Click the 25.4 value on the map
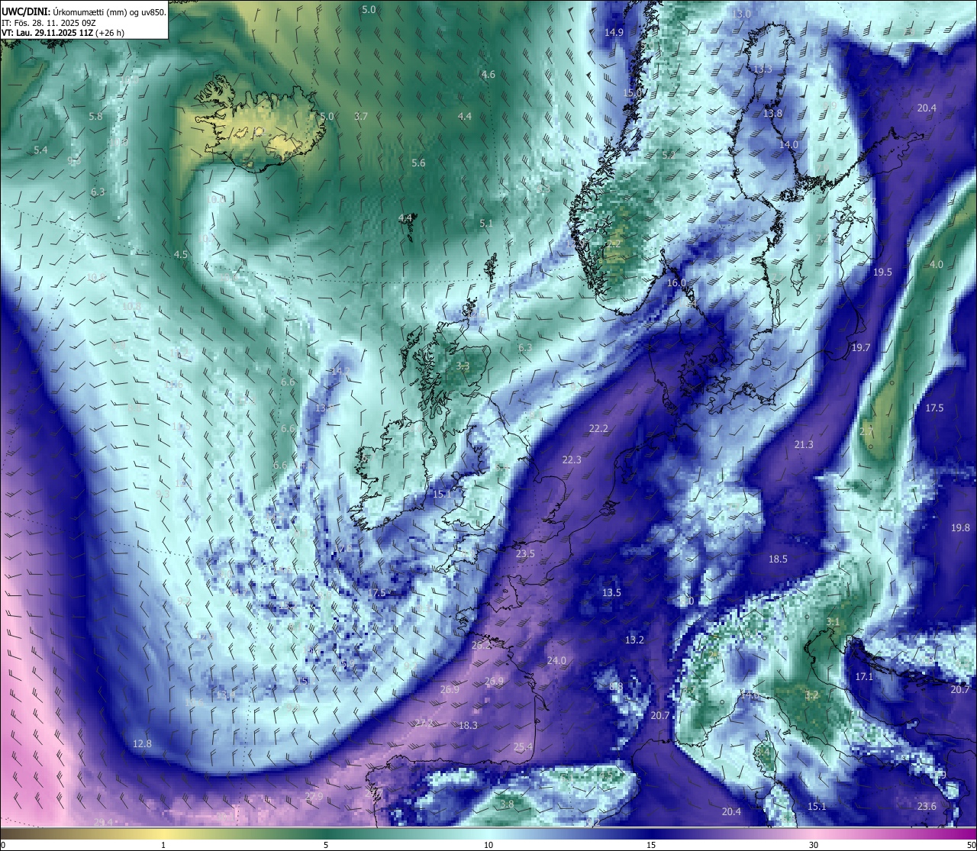The height and width of the screenshot is (851, 977). coord(523,747)
